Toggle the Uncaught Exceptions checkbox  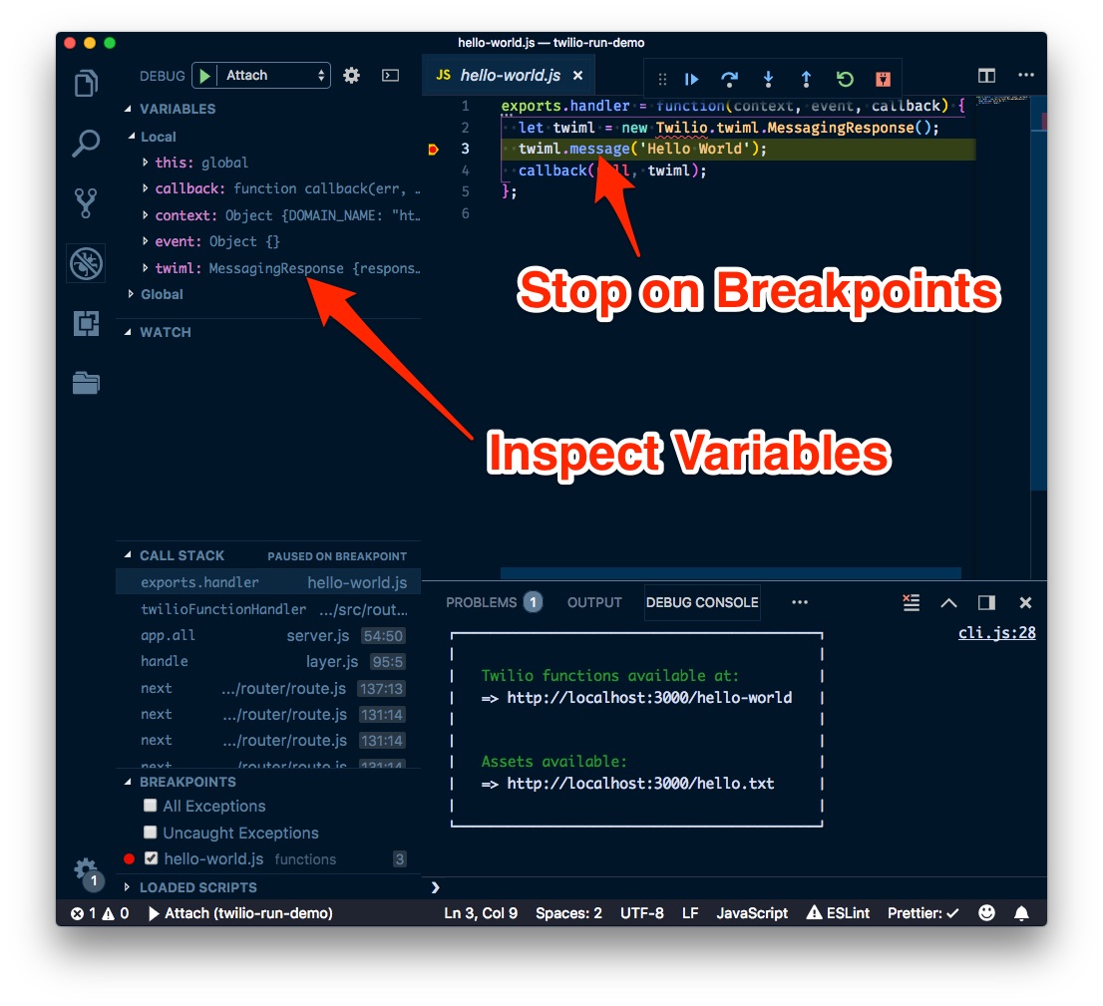pos(150,833)
